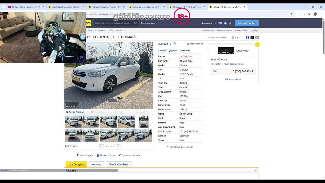
Task: Click C-Elysée breadcrumb link
Action: click(x=99, y=30)
